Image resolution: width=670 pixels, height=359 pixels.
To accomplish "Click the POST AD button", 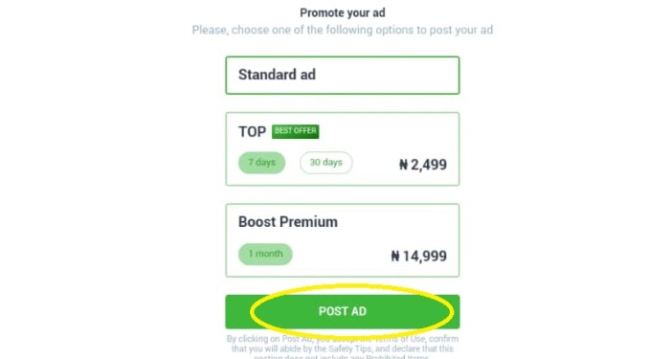I will click(343, 311).
